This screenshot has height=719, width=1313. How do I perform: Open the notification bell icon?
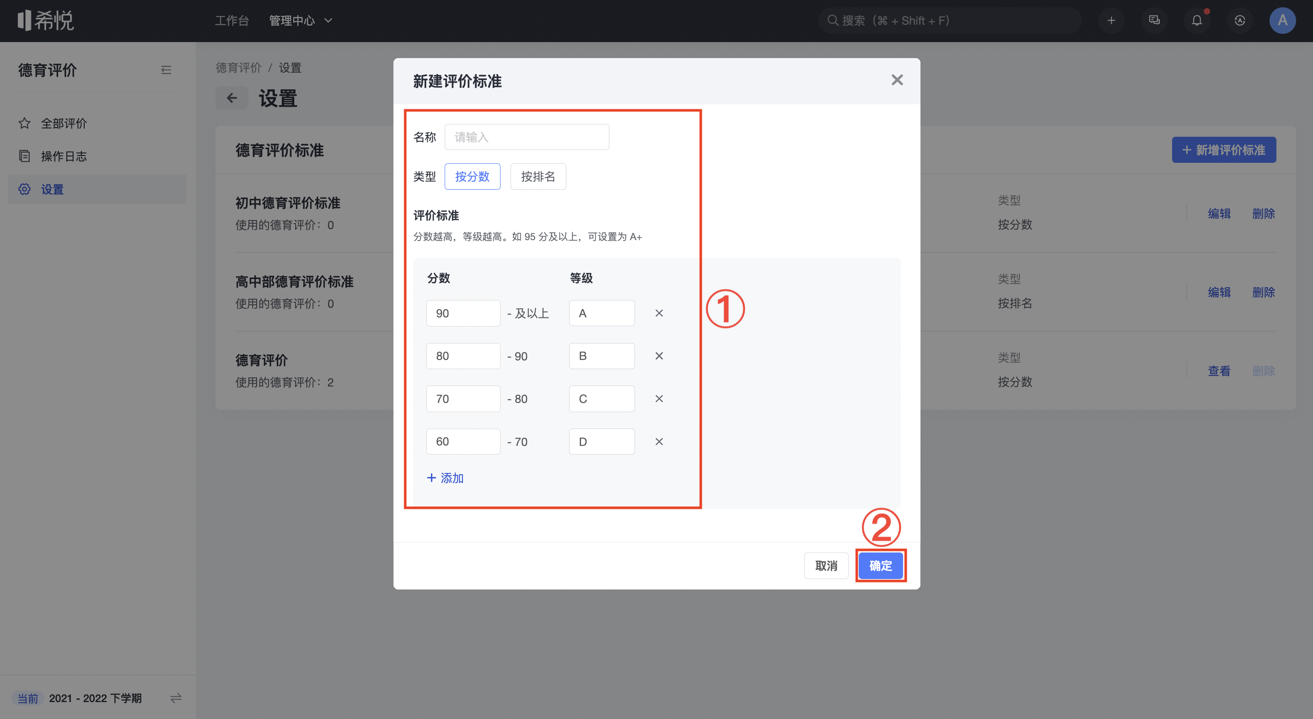click(1197, 21)
